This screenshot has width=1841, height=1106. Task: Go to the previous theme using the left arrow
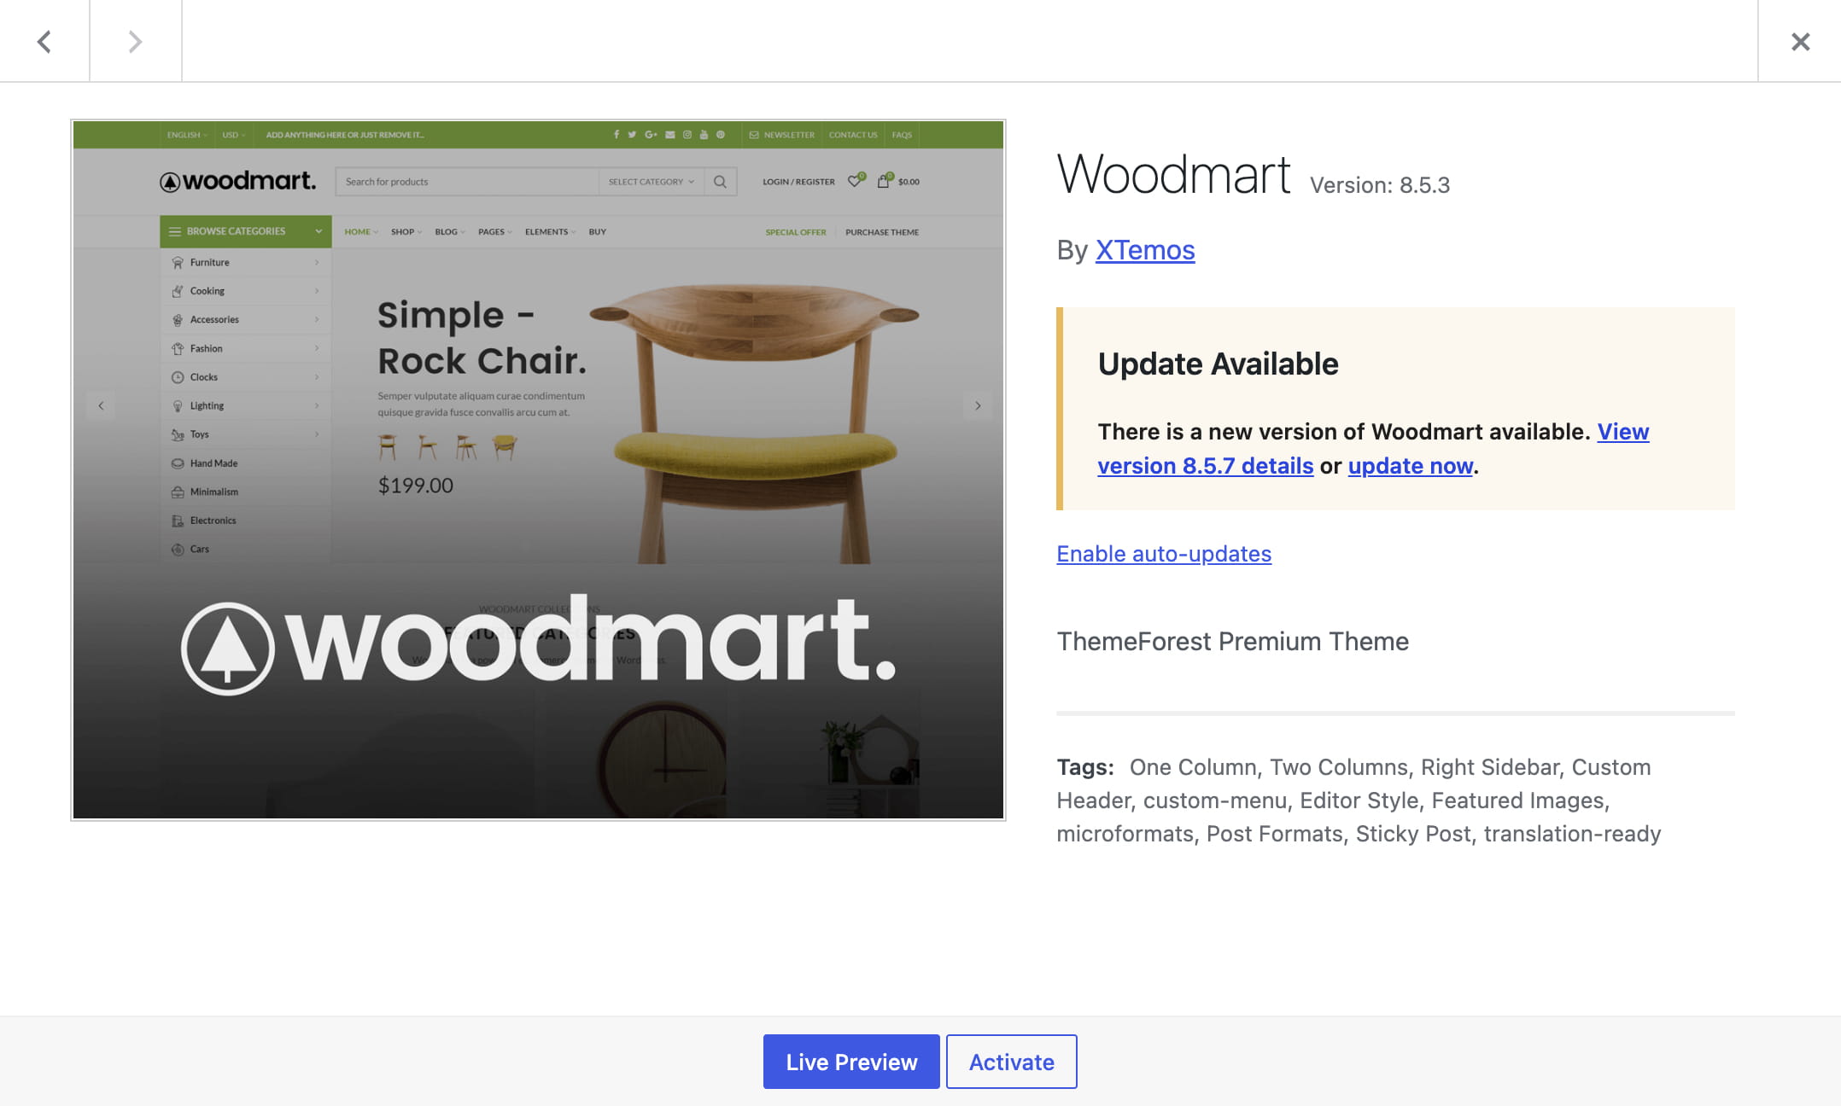[44, 41]
